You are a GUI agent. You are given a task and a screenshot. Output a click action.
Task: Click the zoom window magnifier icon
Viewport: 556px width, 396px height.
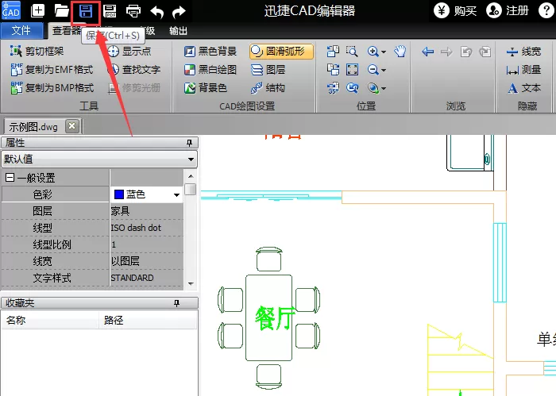point(352,52)
